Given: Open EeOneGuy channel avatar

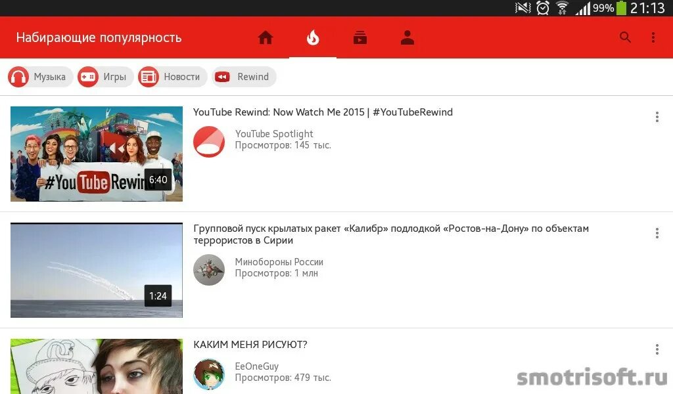Looking at the screenshot, I should 209,374.
